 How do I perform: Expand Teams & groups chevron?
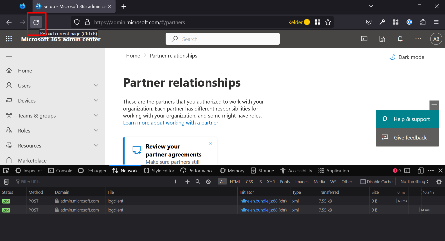pyautogui.click(x=96, y=115)
